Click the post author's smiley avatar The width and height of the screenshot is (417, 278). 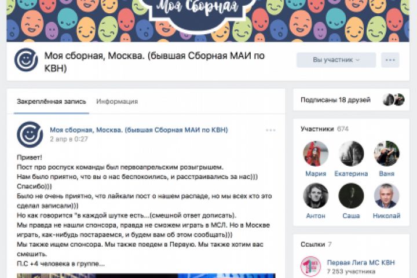pyautogui.click(x=30, y=134)
